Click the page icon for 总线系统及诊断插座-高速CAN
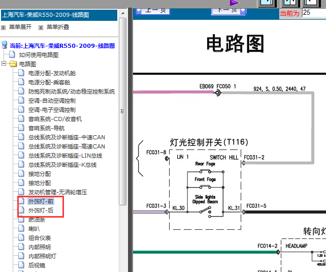326x272 pixels. pyautogui.click(x=21, y=146)
